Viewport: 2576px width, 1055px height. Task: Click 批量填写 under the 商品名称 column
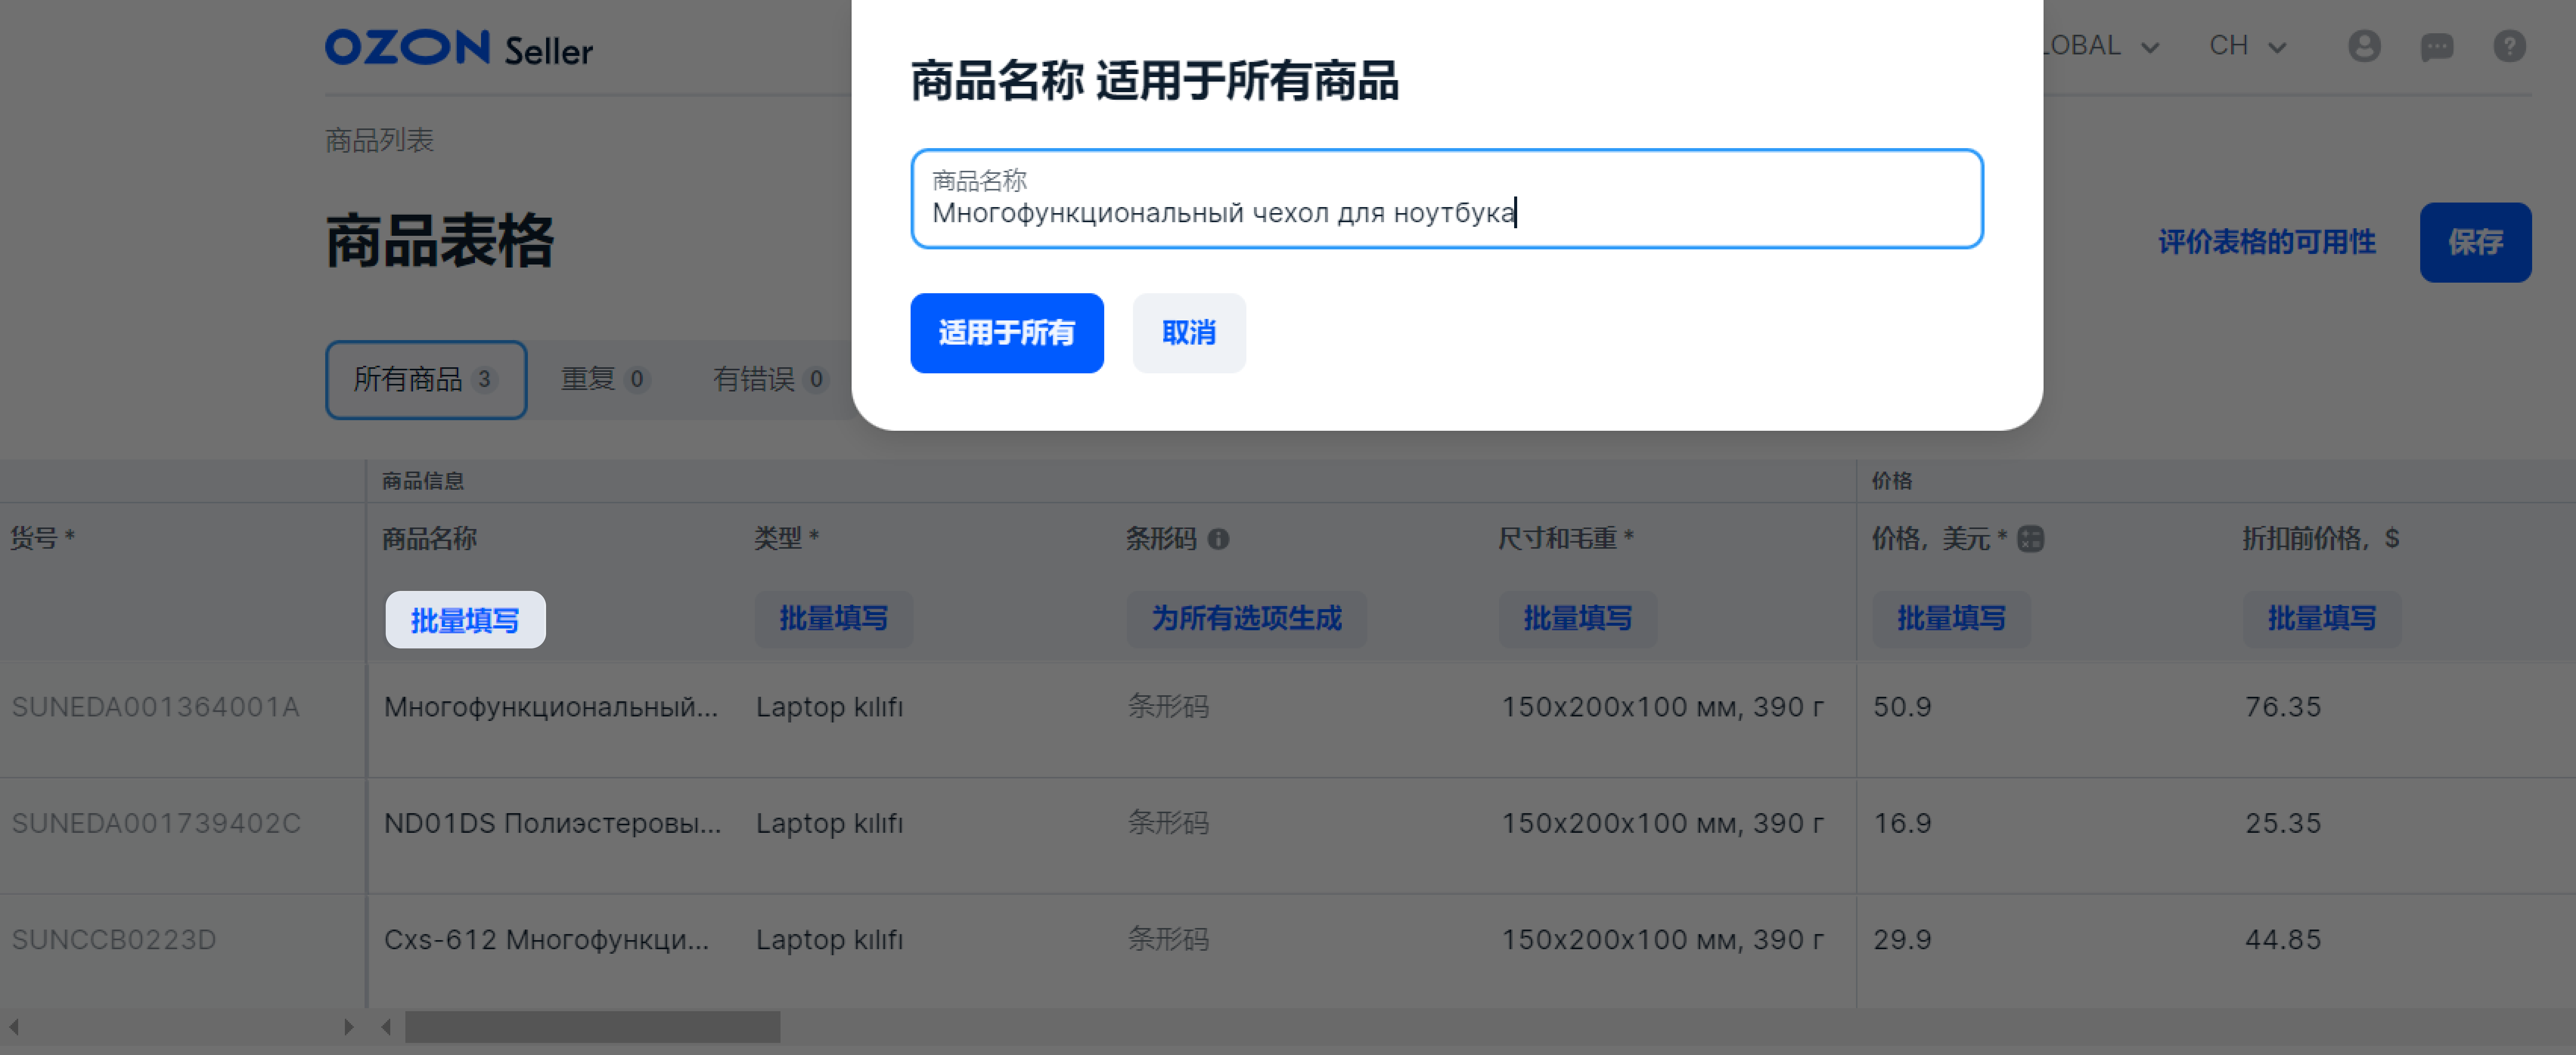pos(465,619)
